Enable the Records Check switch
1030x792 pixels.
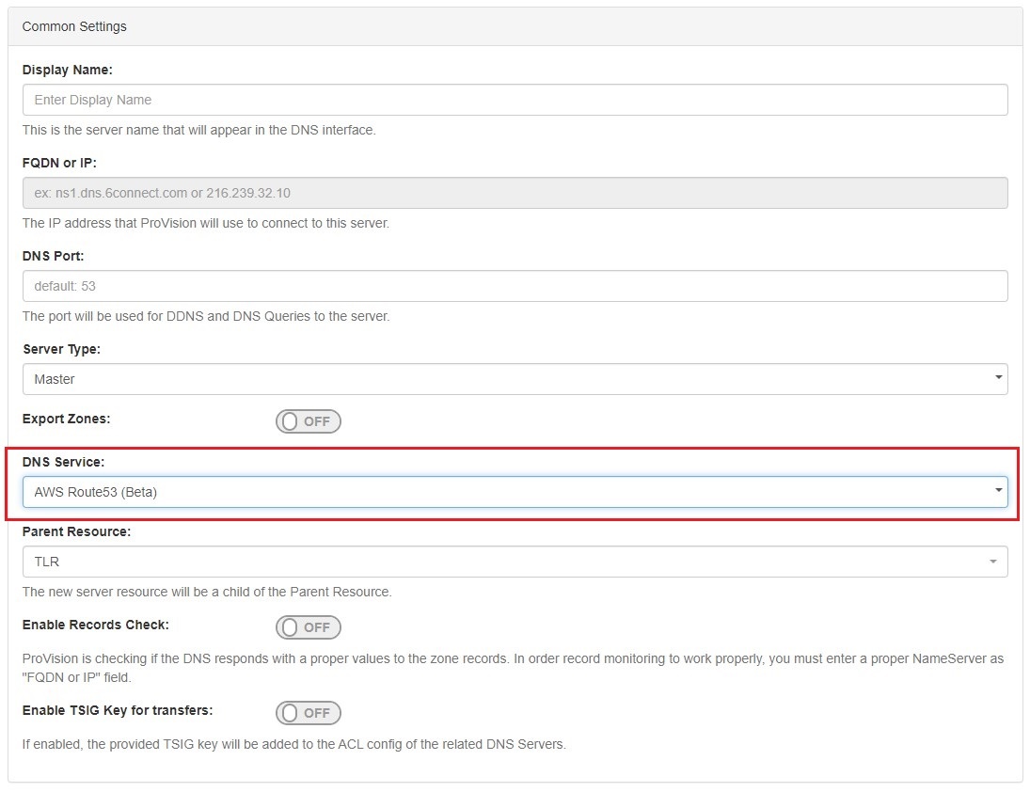[x=309, y=627]
